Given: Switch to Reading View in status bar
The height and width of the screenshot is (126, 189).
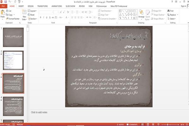Looking at the screenshot, I should (153, 124).
